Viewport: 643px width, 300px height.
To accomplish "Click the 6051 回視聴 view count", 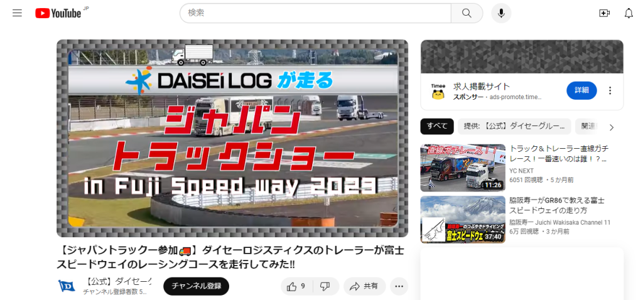I will click(525, 180).
